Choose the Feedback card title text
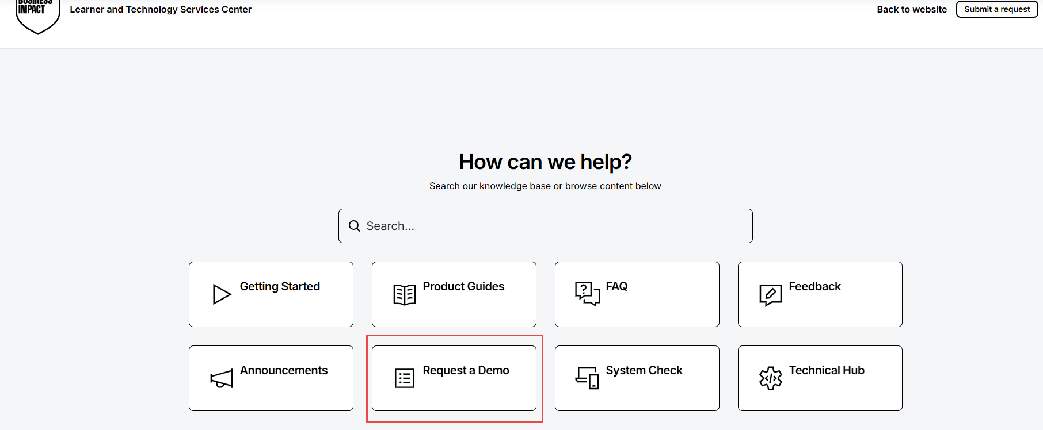 coord(814,286)
